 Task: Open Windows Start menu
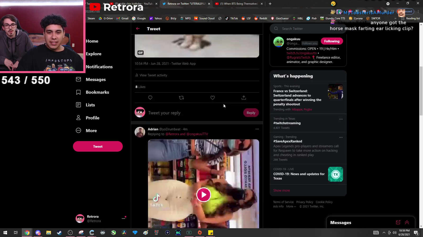pyautogui.click(x=5, y=233)
